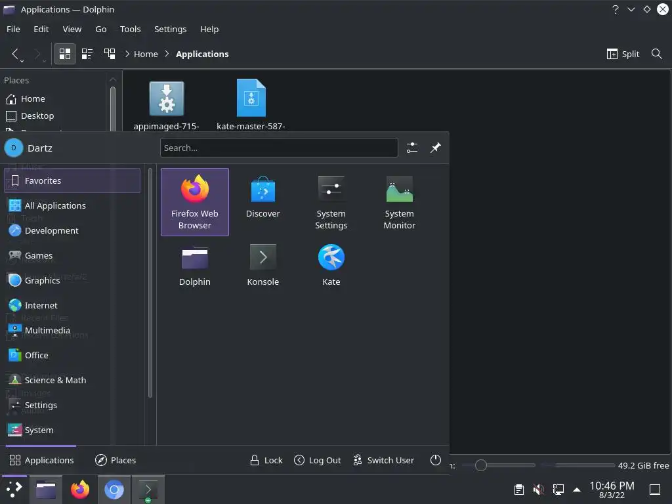Click the Dartz user avatar
The height and width of the screenshot is (504, 672).
coord(13,148)
